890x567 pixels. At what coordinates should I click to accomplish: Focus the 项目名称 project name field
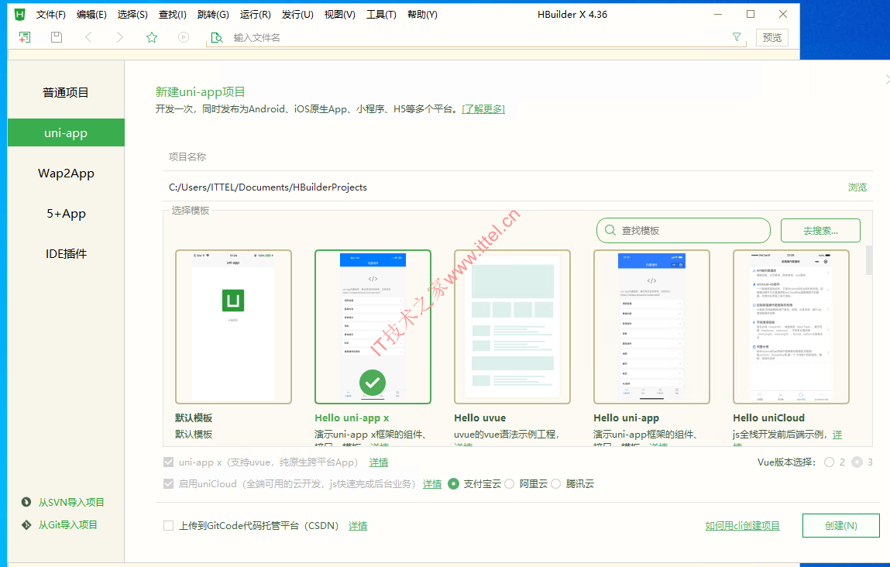pyautogui.click(x=517, y=156)
